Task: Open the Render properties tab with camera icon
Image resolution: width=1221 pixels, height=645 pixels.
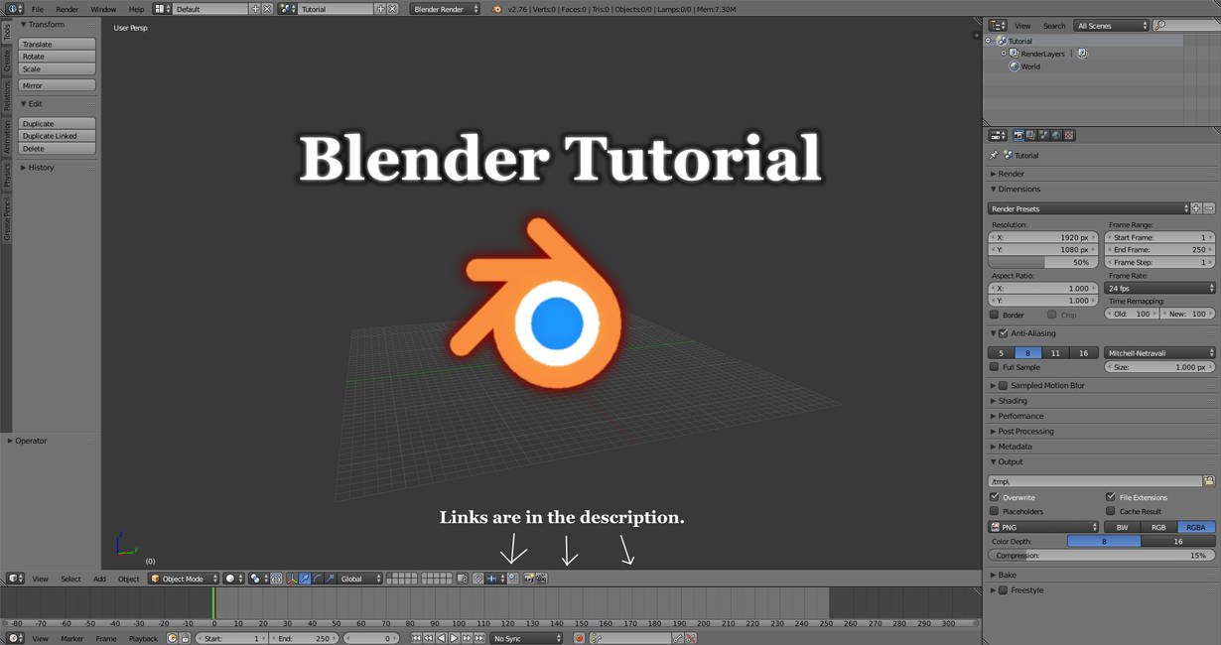Action: point(1018,135)
